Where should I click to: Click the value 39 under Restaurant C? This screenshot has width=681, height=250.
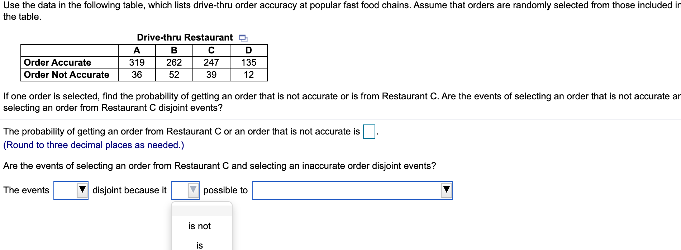pos(211,75)
